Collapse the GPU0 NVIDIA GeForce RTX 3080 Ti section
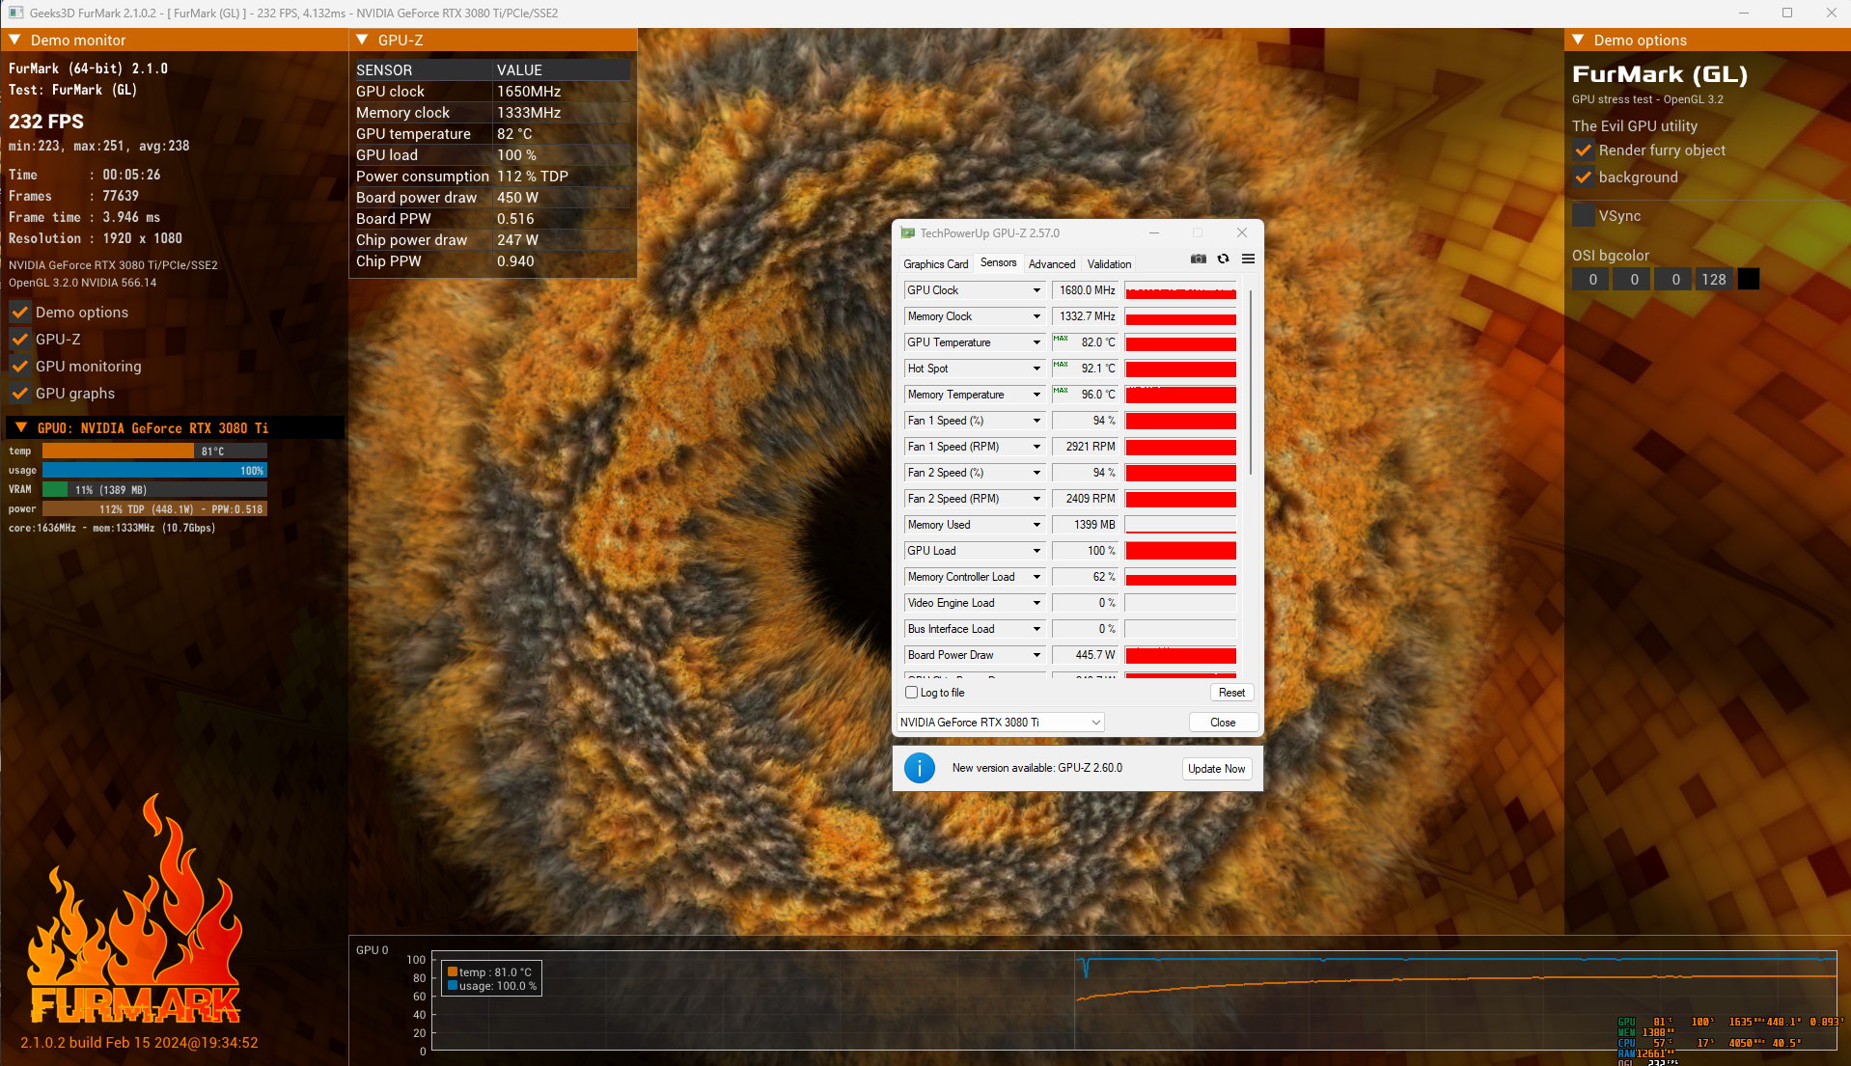The image size is (1851, 1066). click(x=20, y=428)
